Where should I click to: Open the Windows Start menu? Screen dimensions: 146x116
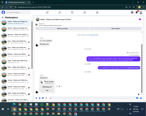point(3,109)
